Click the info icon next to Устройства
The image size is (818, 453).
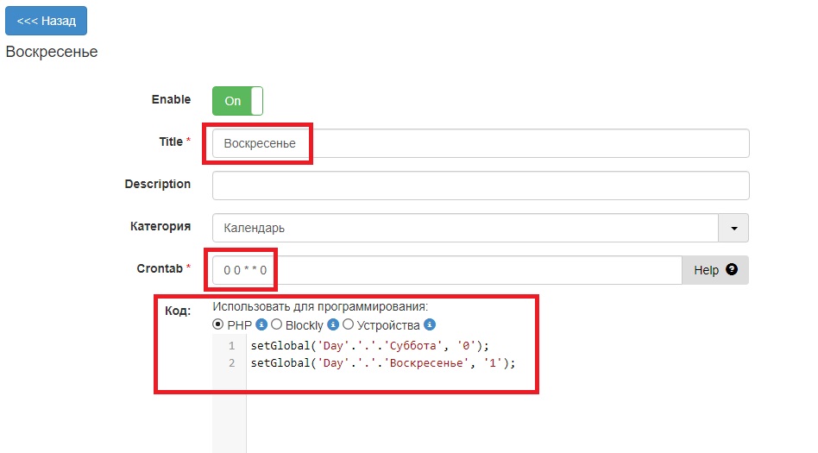pyautogui.click(x=430, y=325)
